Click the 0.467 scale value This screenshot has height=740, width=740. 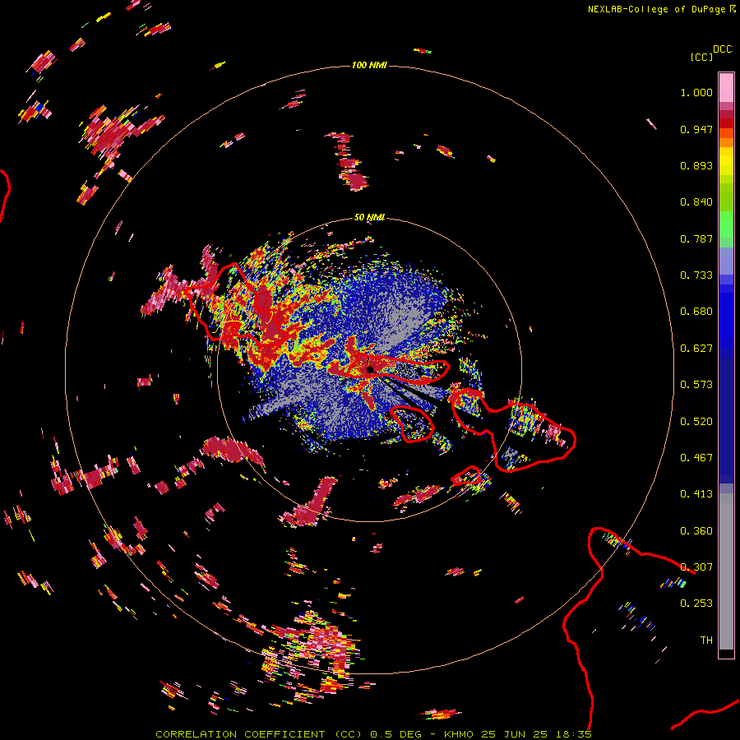click(696, 458)
